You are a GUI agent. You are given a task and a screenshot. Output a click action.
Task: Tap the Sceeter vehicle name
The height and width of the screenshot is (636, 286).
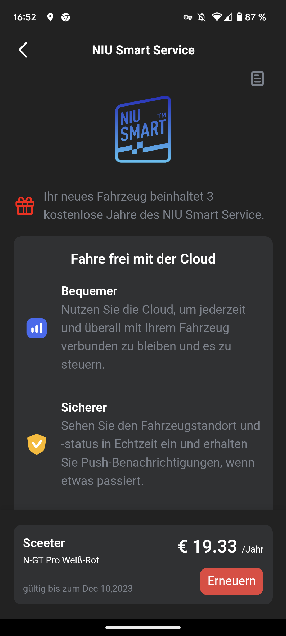tap(44, 543)
